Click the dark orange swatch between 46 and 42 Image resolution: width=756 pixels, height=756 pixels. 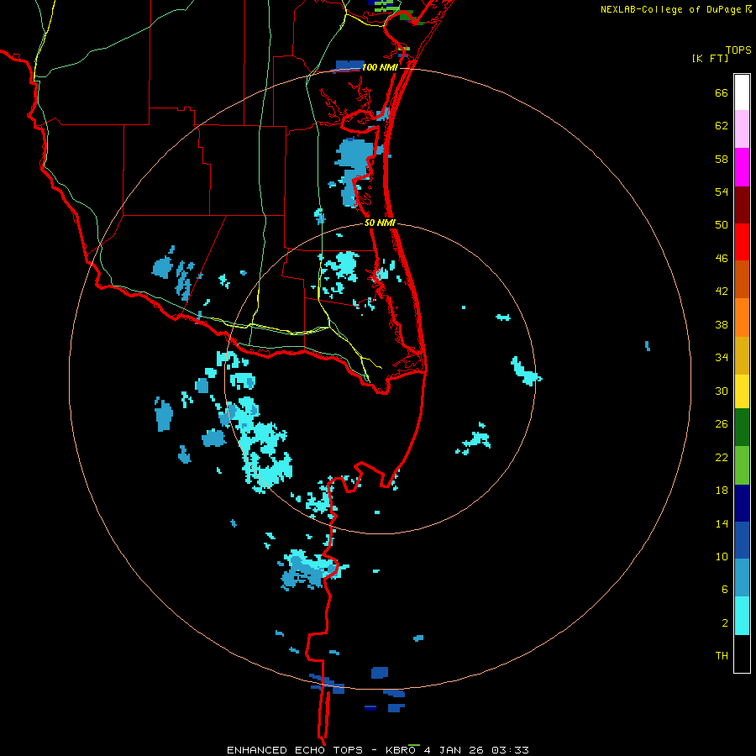click(x=742, y=280)
